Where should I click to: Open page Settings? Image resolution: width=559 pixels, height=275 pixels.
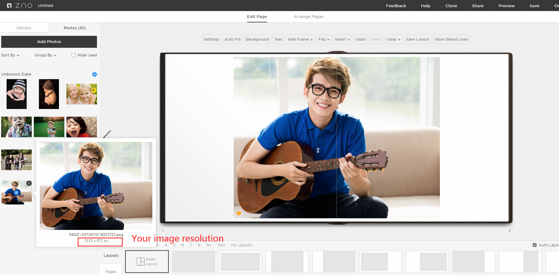click(x=211, y=39)
